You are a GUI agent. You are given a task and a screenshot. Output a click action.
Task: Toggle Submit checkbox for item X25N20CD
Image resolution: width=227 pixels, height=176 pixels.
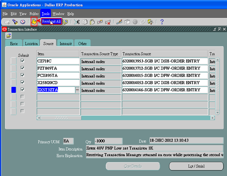pyautogui.click(x=22, y=82)
